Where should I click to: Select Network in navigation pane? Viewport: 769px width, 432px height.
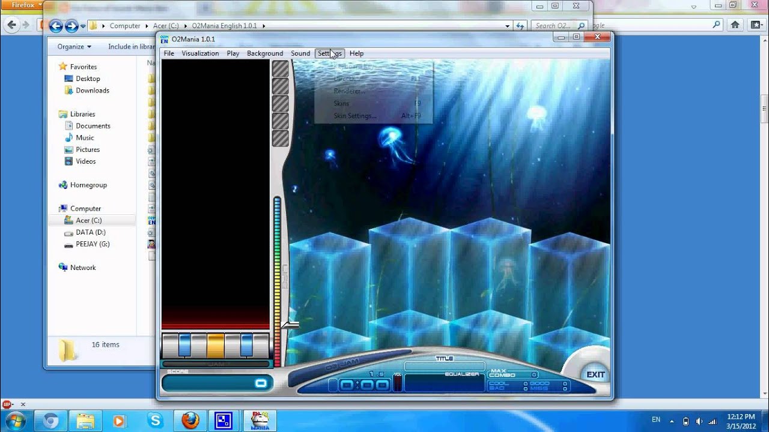[83, 268]
